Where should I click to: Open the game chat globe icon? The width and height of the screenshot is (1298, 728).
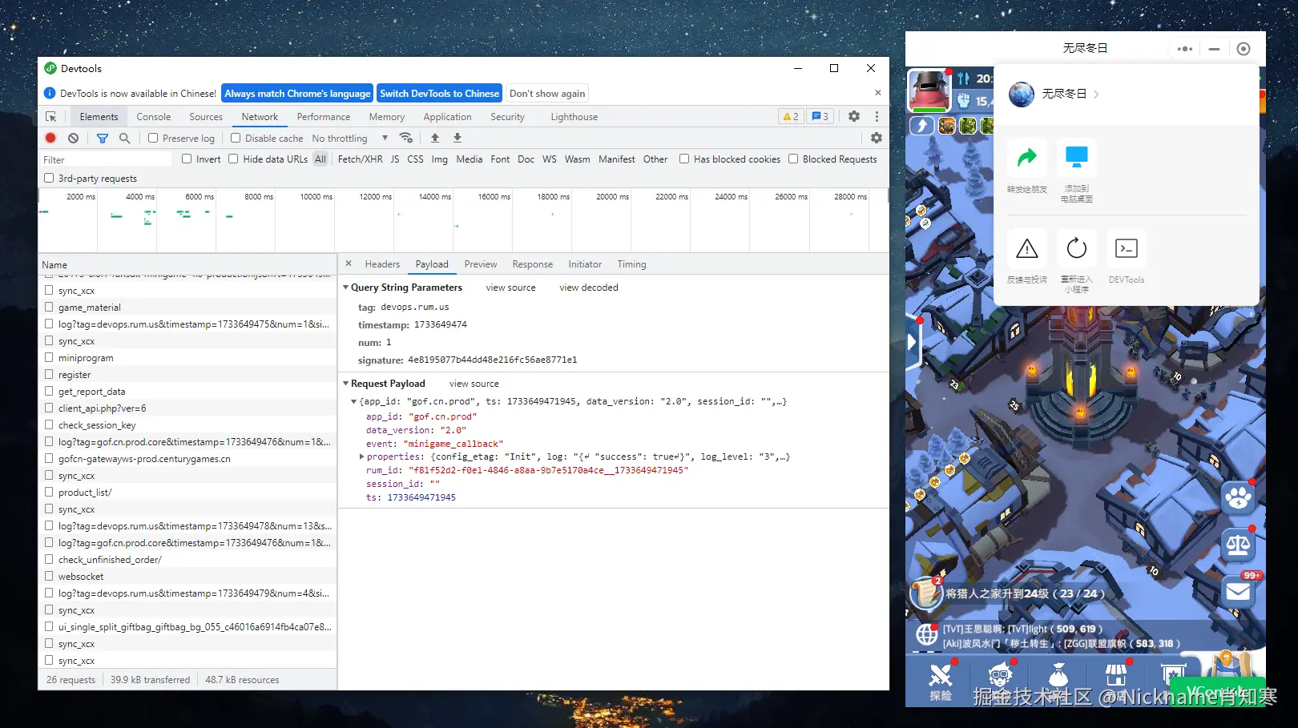click(x=927, y=635)
